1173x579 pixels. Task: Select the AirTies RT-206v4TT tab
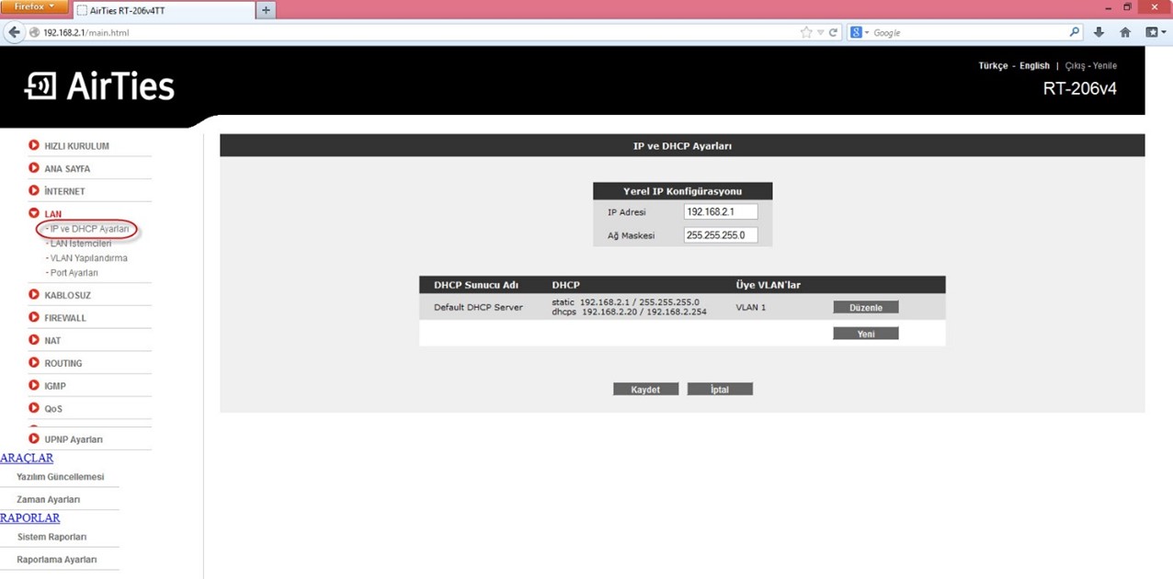point(163,10)
